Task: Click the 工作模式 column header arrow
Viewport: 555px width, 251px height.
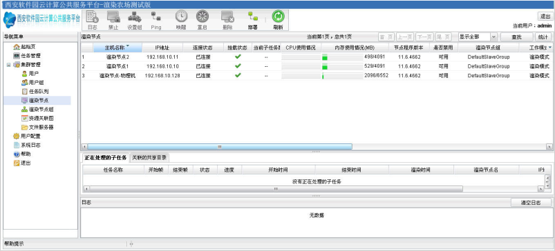Action: (550, 48)
